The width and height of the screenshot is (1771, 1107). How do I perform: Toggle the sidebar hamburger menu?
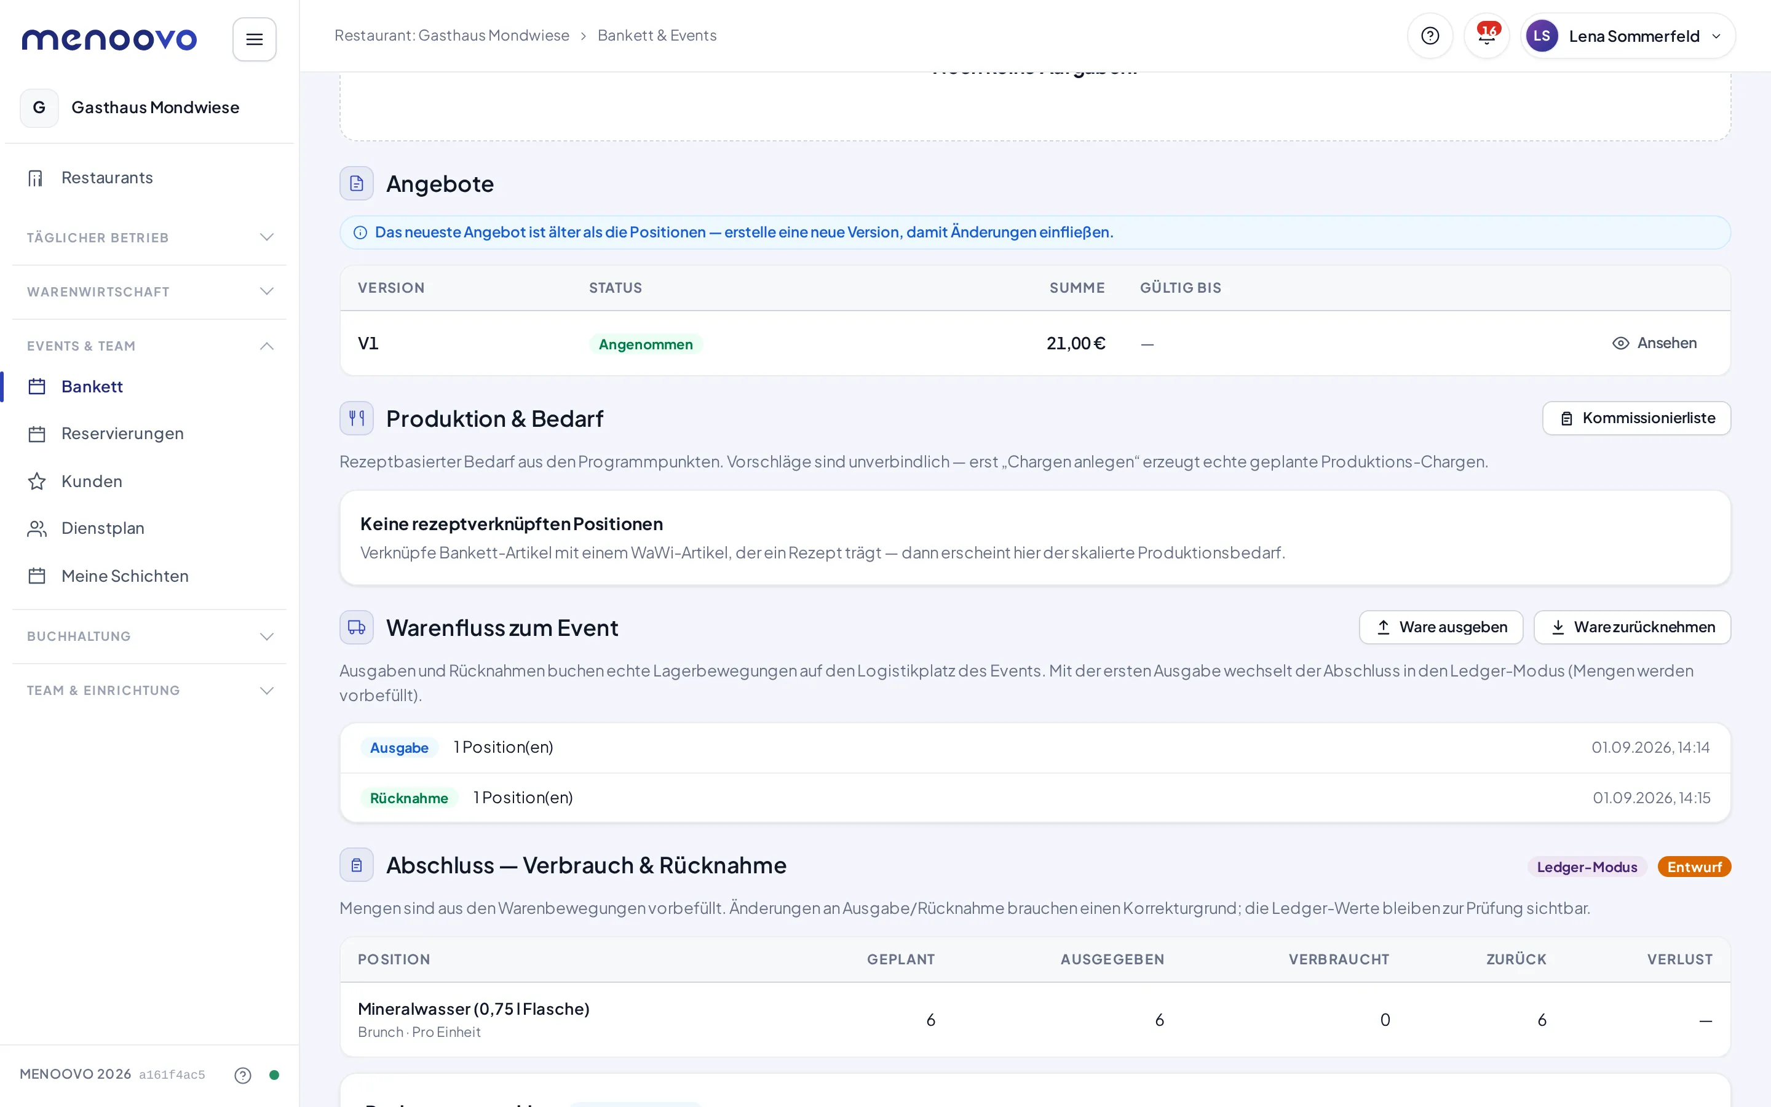(x=254, y=39)
